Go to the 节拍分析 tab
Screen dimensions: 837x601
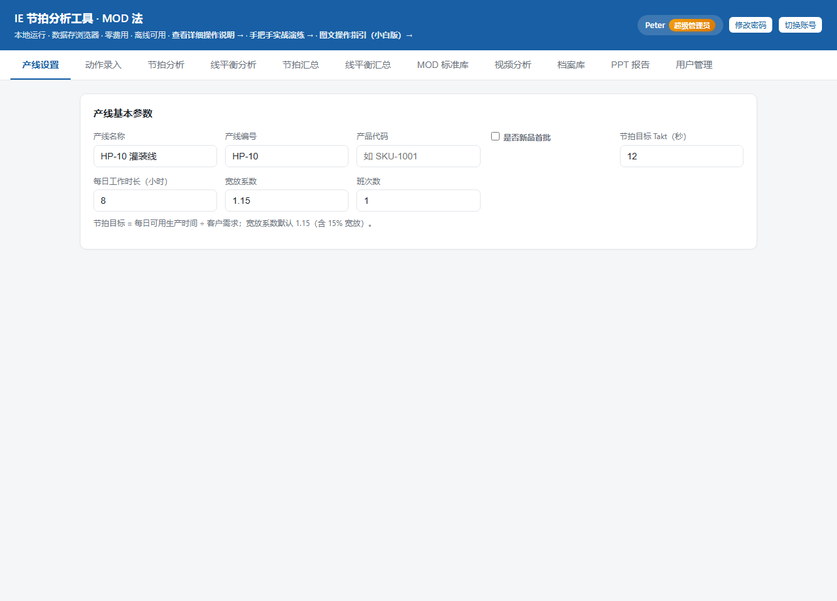[166, 65]
